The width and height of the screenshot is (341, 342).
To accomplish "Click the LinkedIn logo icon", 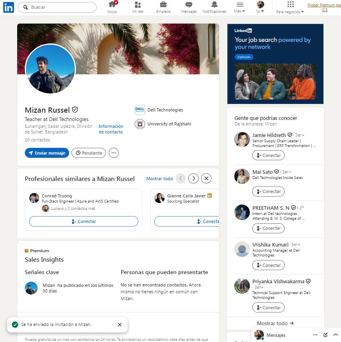I will pos(8,7).
